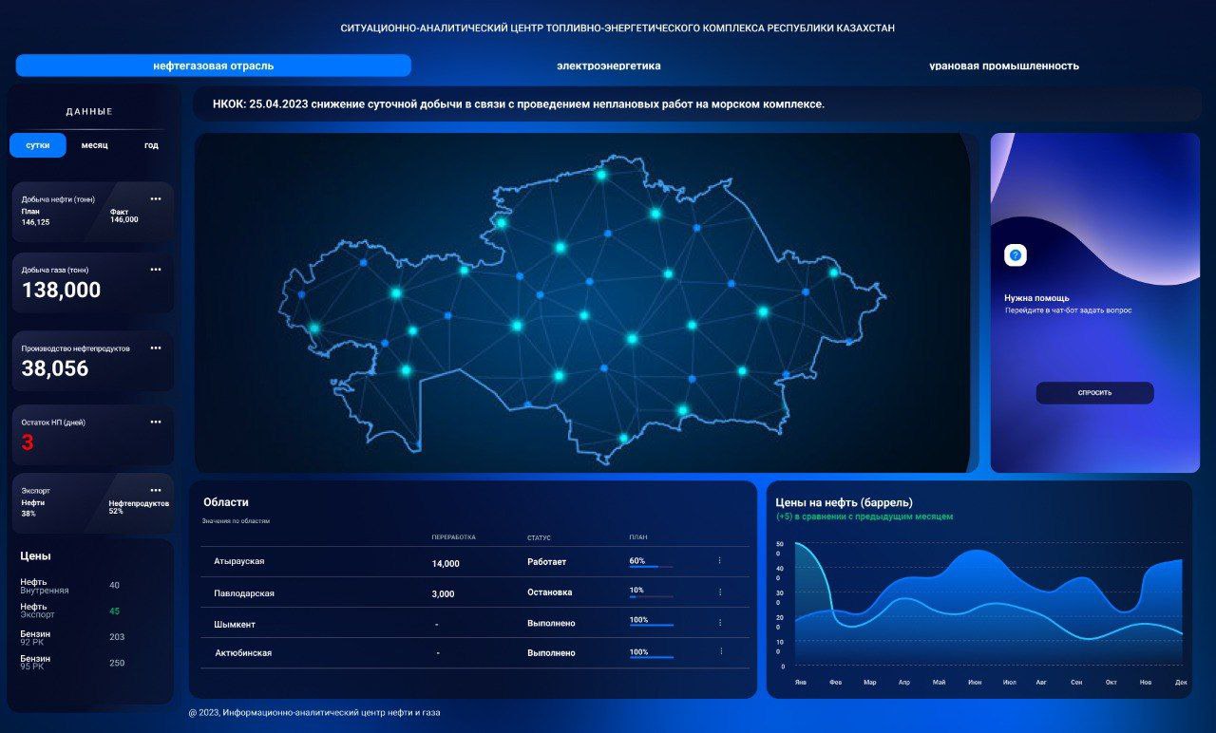
Task: Switch data period to месяц
Action: pos(95,145)
